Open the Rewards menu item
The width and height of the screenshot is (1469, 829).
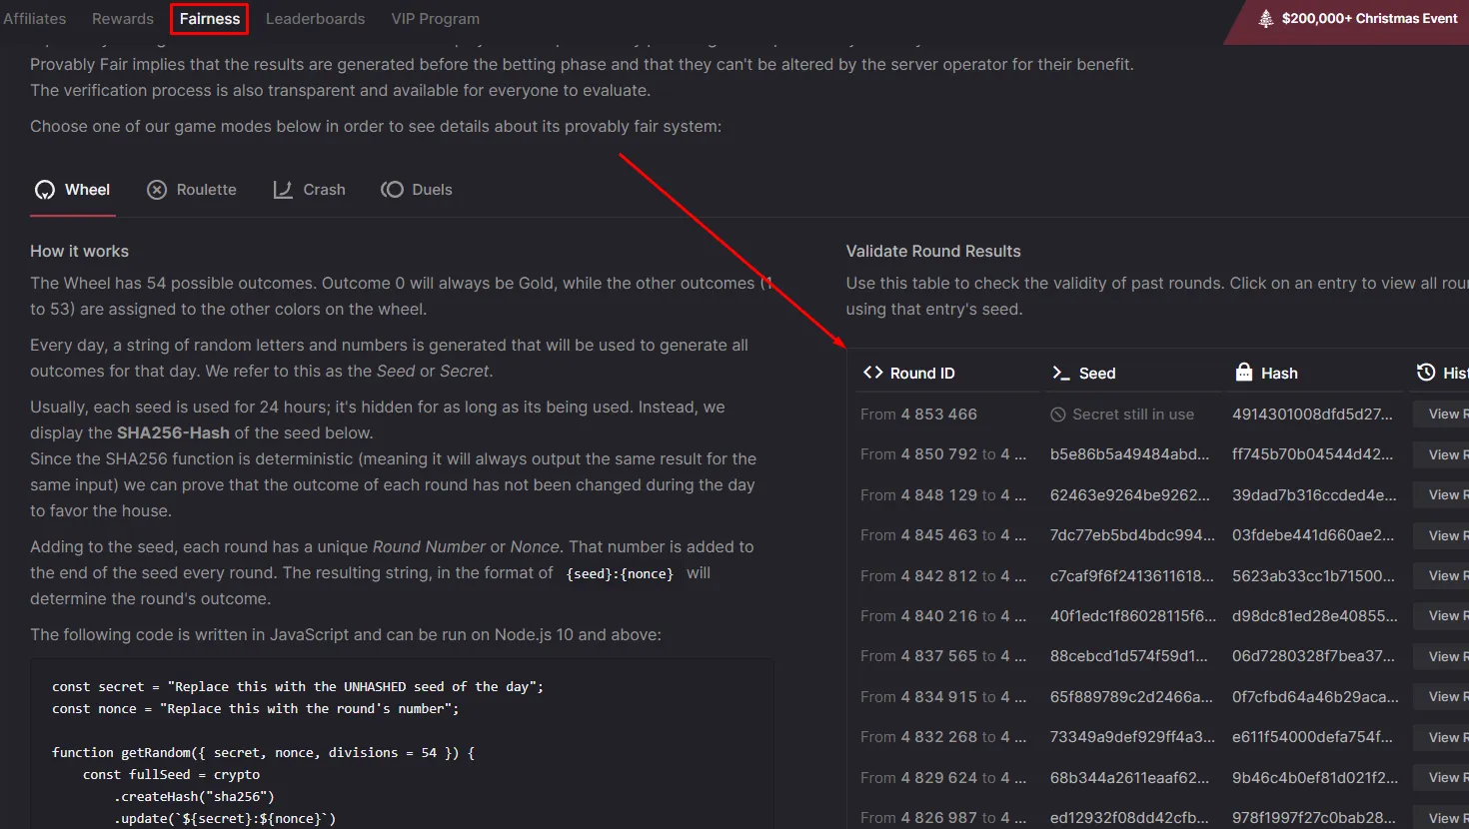pyautogui.click(x=123, y=18)
